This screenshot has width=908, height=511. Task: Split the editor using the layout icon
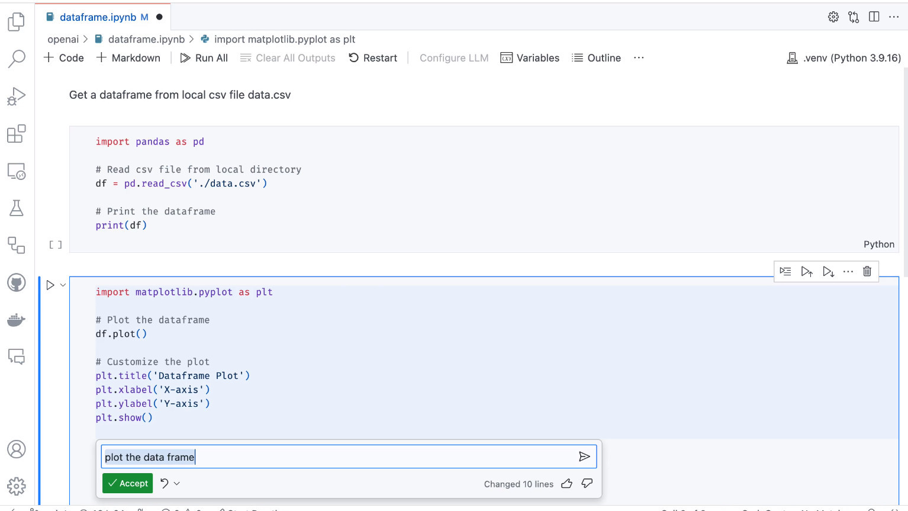[874, 17]
